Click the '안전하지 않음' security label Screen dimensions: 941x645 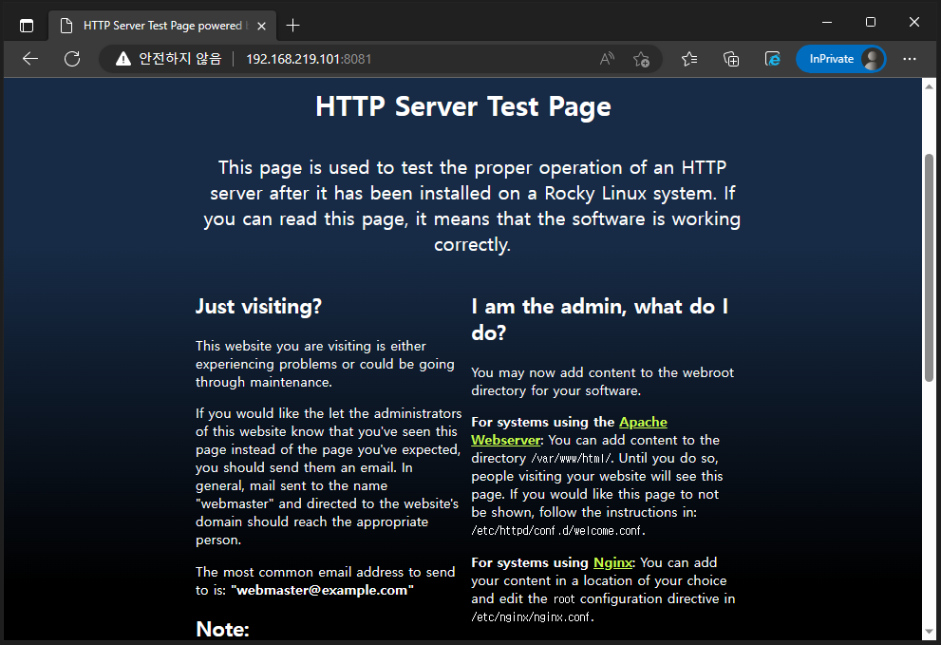point(180,59)
